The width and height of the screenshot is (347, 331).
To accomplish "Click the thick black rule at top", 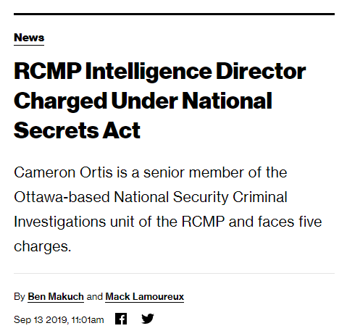I will coord(174,14).
